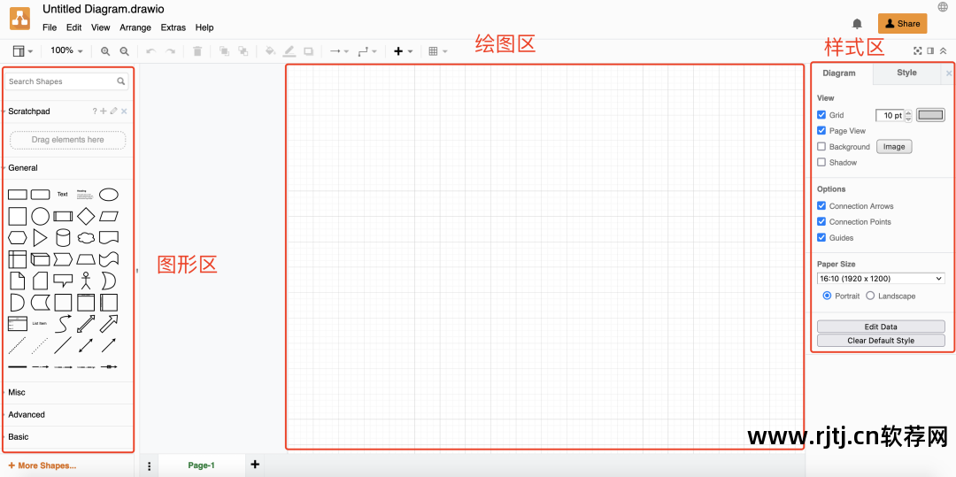956x477 pixels.
Task: Close the Scratchpad section
Action: click(124, 112)
